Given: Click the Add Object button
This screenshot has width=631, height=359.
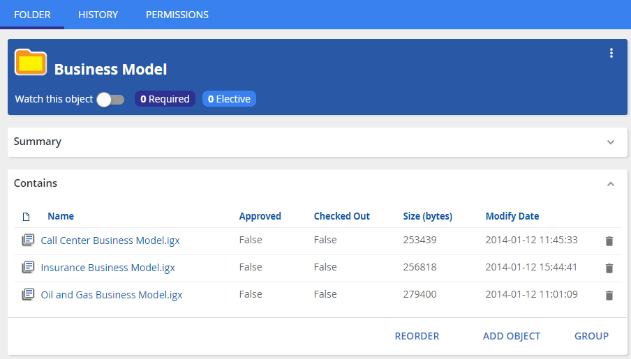Looking at the screenshot, I should tap(512, 336).
